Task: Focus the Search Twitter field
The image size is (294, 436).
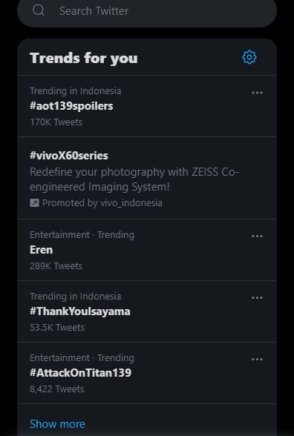Action: click(147, 11)
